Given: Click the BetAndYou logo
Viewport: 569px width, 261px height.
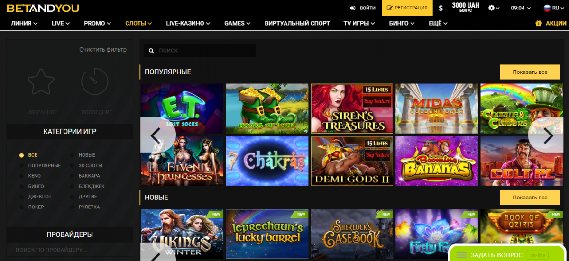Looking at the screenshot, I should [x=43, y=8].
